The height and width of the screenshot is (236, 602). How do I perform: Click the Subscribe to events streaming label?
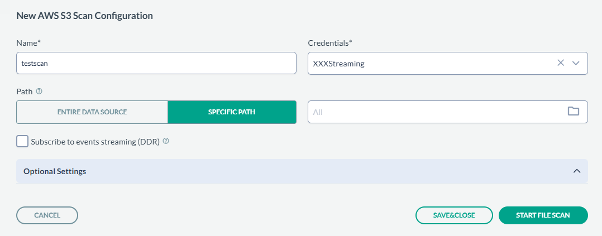[x=95, y=142]
